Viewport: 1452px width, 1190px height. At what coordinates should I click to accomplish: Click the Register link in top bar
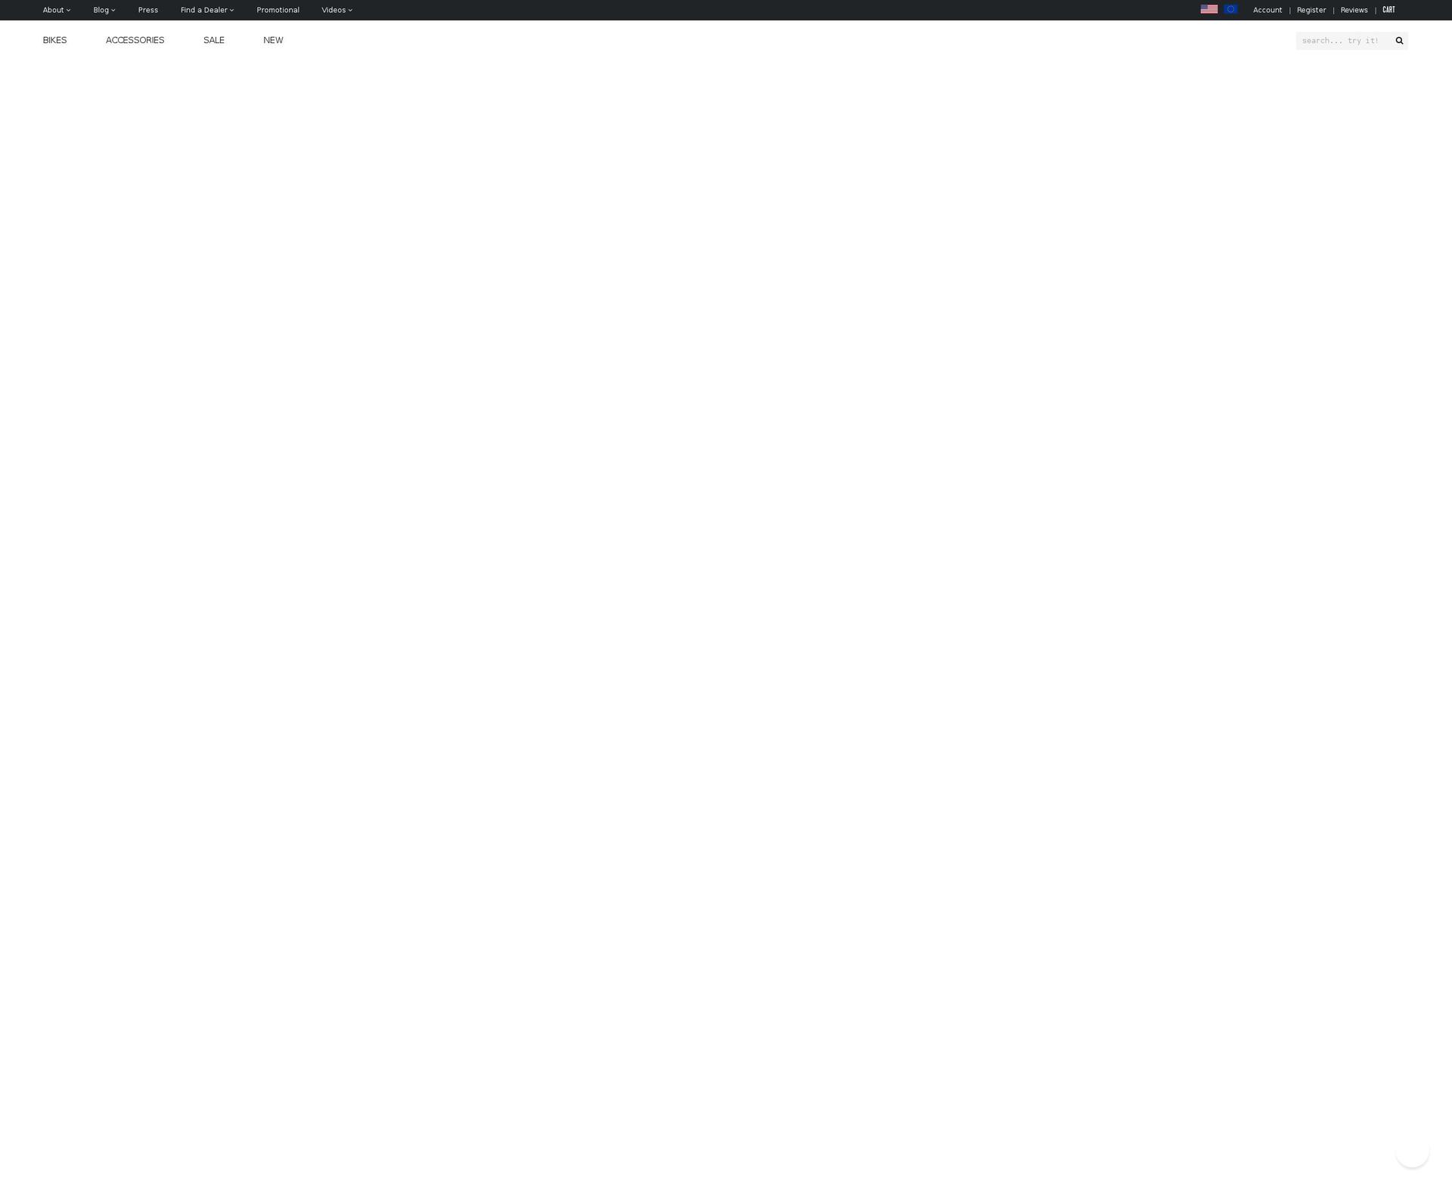(1311, 10)
